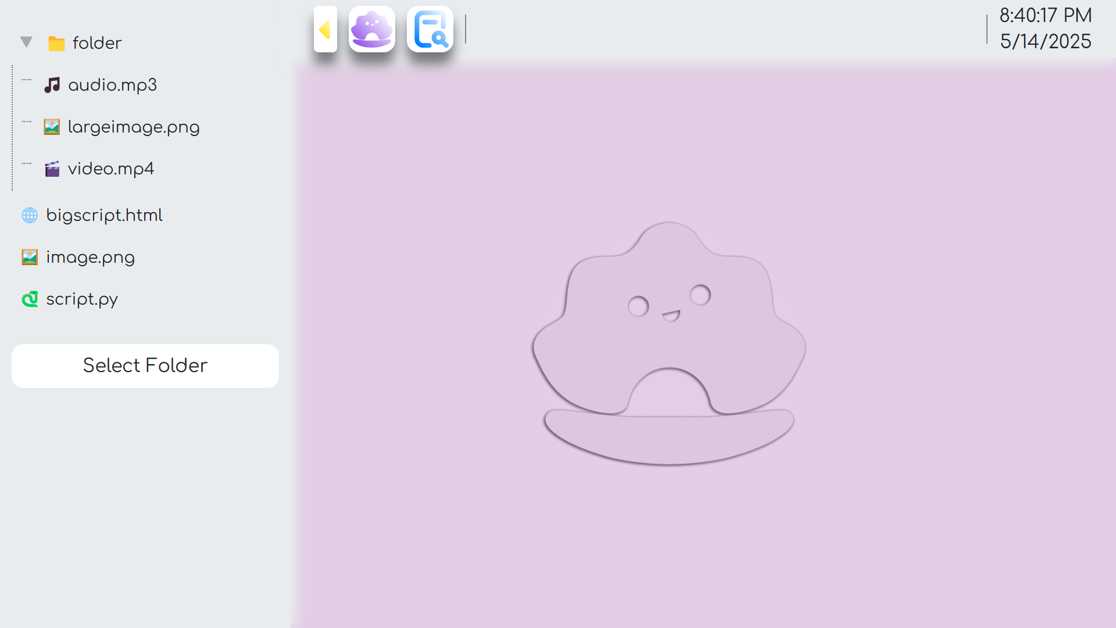Select audio.mp3 in the file tree

click(113, 84)
